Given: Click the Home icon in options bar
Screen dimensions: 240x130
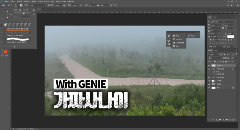Looking at the screenshot, I should click(3, 5).
